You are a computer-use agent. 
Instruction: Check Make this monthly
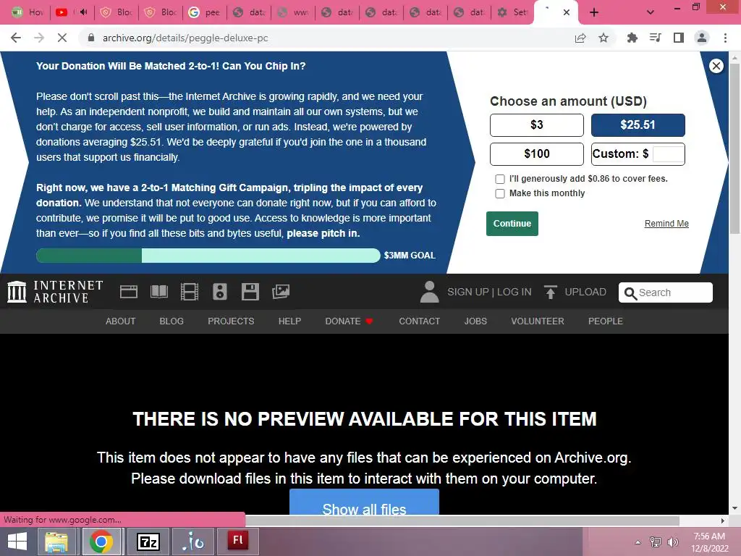(499, 193)
